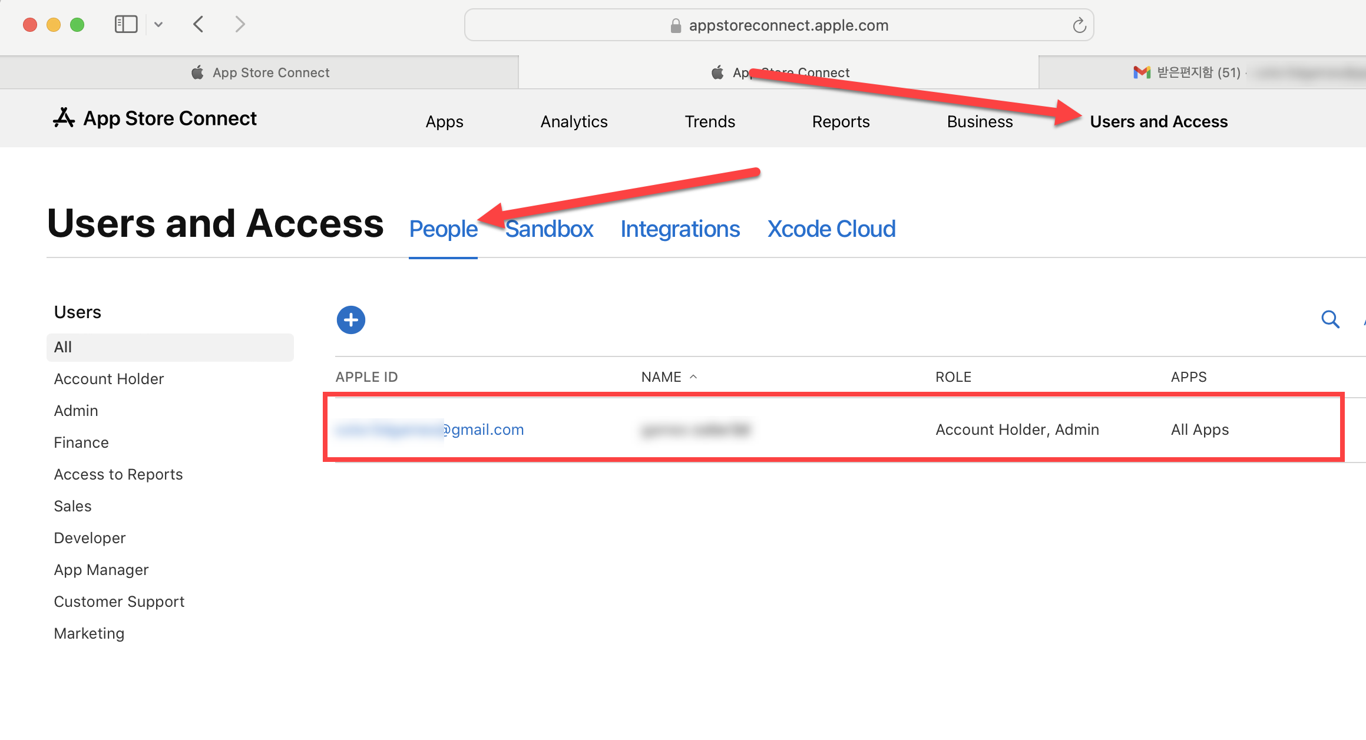
Task: Open the gmail.com Apple ID user link
Action: [430, 430]
